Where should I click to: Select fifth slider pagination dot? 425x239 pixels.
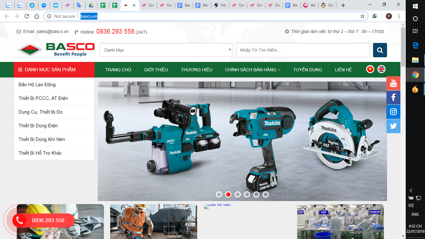[256, 194]
